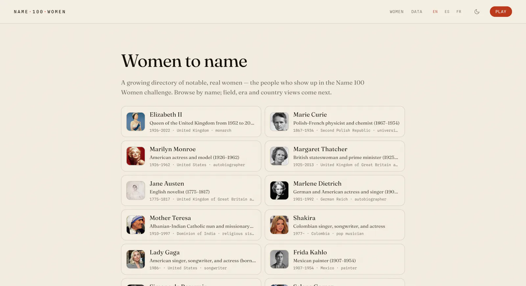Screen dimensions: 526x286
Task: Select the Margaret Thatcher name heading
Action: [320, 149]
